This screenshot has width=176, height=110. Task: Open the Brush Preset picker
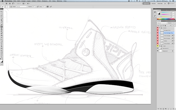(x=8, y=7)
